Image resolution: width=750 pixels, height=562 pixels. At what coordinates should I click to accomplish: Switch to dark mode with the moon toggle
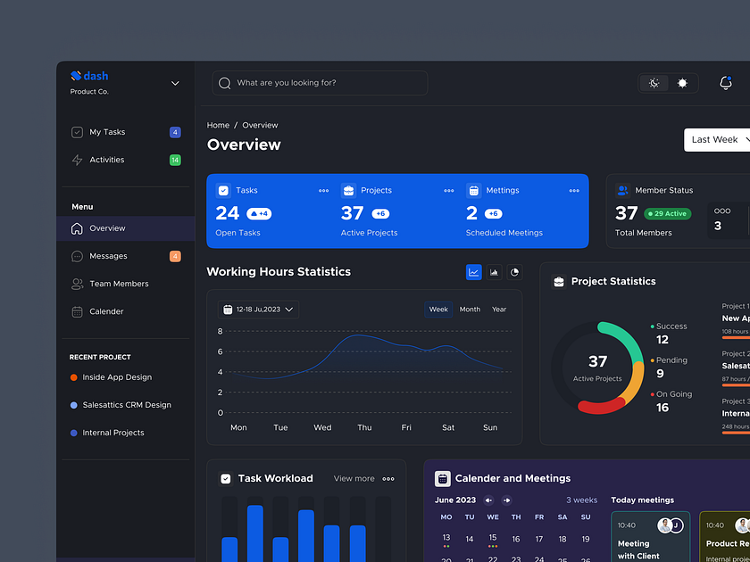(x=654, y=82)
